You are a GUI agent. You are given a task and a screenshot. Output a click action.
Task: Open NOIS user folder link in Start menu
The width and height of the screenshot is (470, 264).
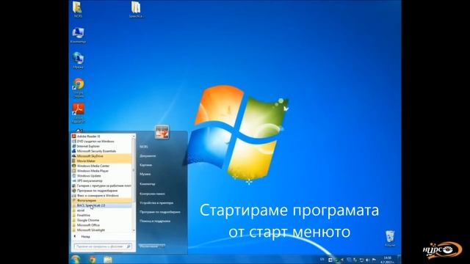pyautogui.click(x=144, y=147)
